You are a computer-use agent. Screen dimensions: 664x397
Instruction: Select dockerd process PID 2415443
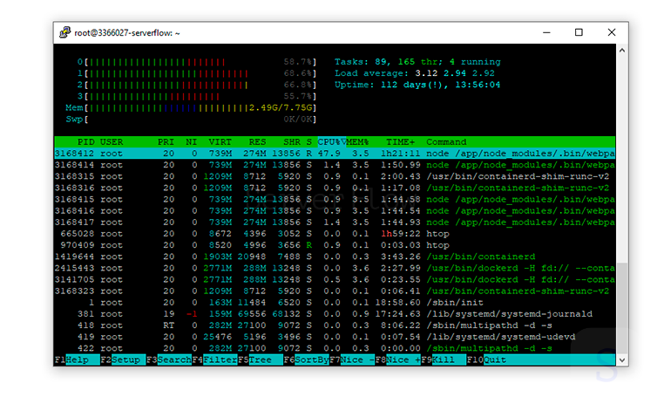click(x=335, y=268)
